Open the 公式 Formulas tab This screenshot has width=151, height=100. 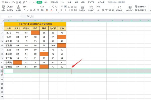[x=63, y=2]
